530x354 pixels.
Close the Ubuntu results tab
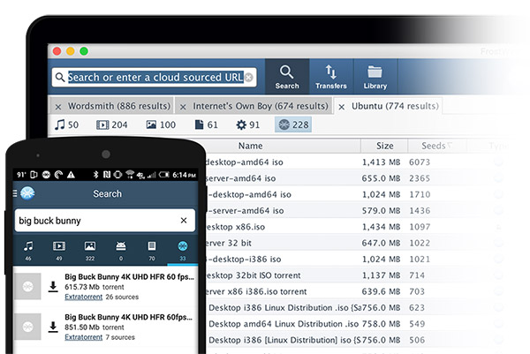(x=341, y=107)
